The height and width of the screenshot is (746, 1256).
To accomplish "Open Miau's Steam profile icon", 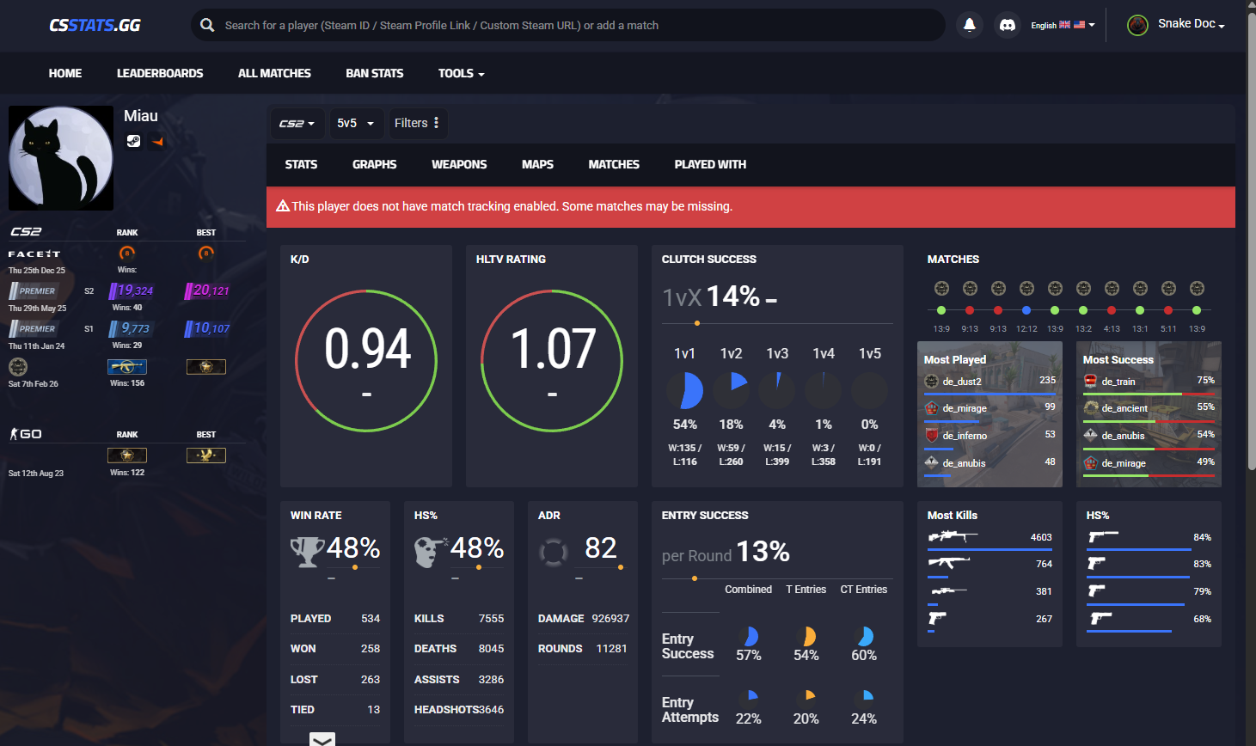I will click(x=133, y=140).
